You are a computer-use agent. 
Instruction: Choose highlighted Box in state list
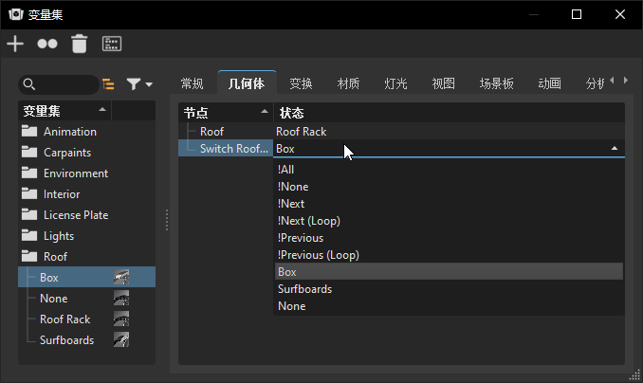tap(449, 272)
